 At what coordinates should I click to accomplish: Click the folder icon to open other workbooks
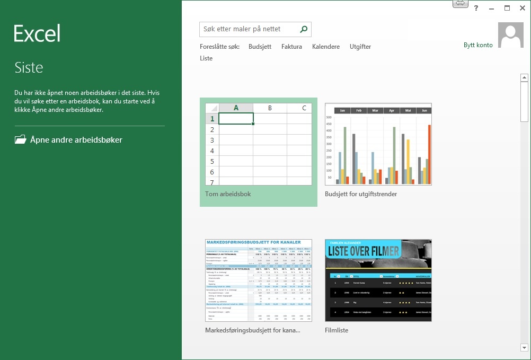[20, 140]
